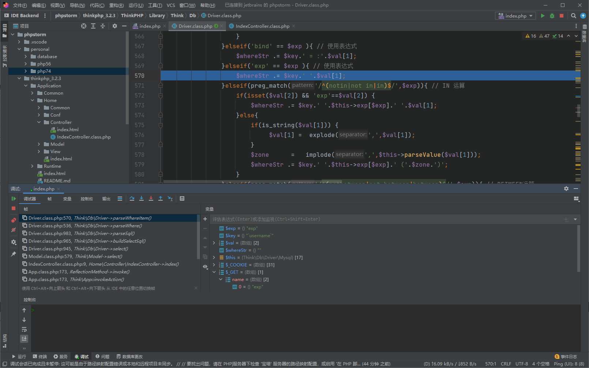Open Evaluate Expression calculator icon
Viewport: 589px width, 368px height.
[x=182, y=198]
